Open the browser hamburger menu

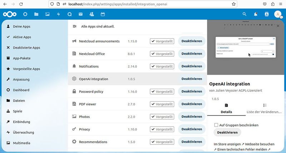click(x=281, y=4)
